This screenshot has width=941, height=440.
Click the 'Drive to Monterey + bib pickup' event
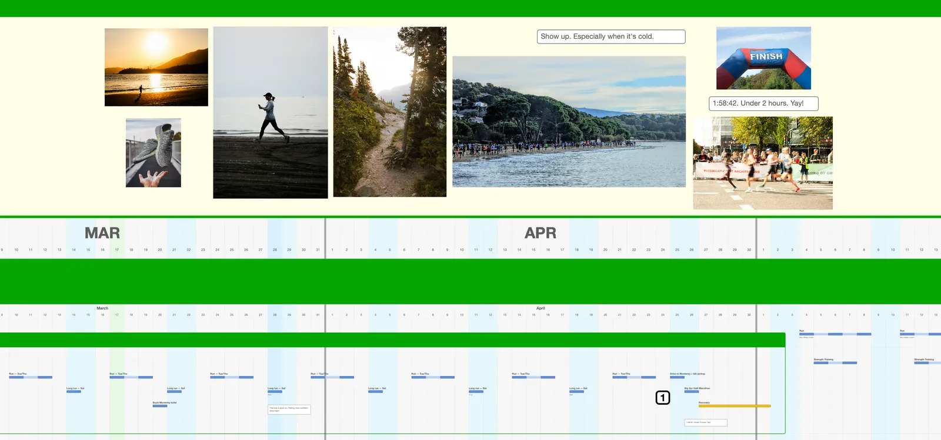pos(678,377)
